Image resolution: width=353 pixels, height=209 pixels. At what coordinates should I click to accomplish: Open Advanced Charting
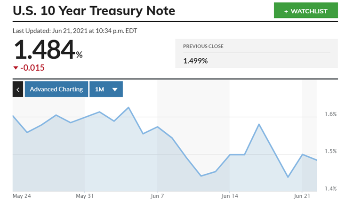point(56,89)
